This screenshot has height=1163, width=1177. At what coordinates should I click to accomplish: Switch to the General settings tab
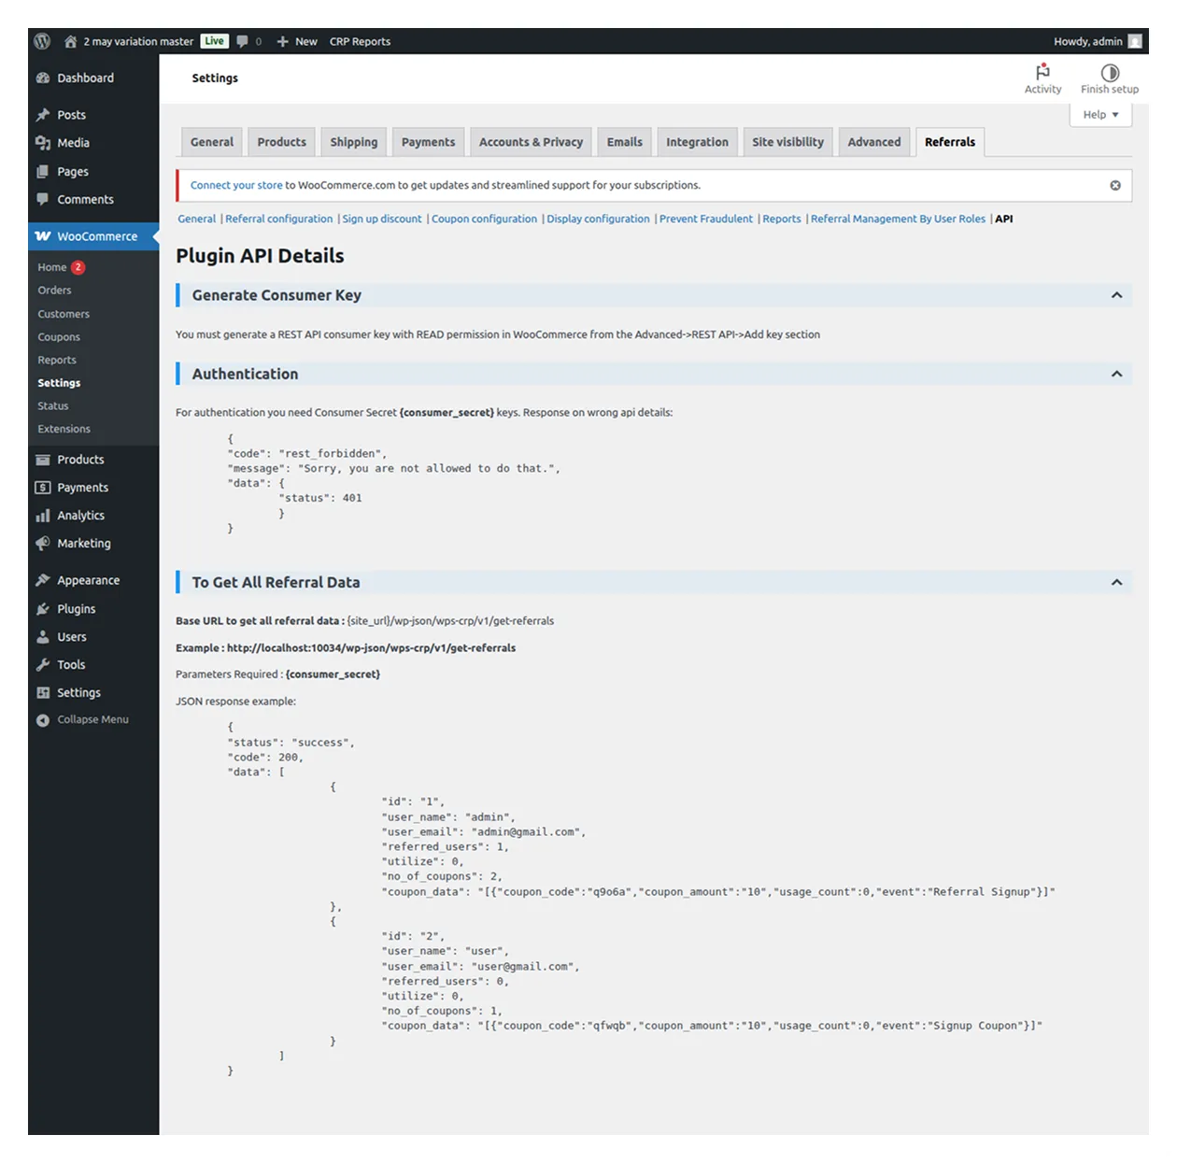(x=212, y=142)
